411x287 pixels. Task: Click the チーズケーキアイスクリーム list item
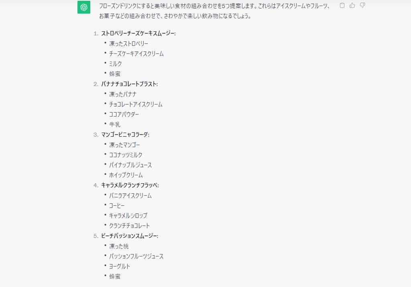coord(136,53)
